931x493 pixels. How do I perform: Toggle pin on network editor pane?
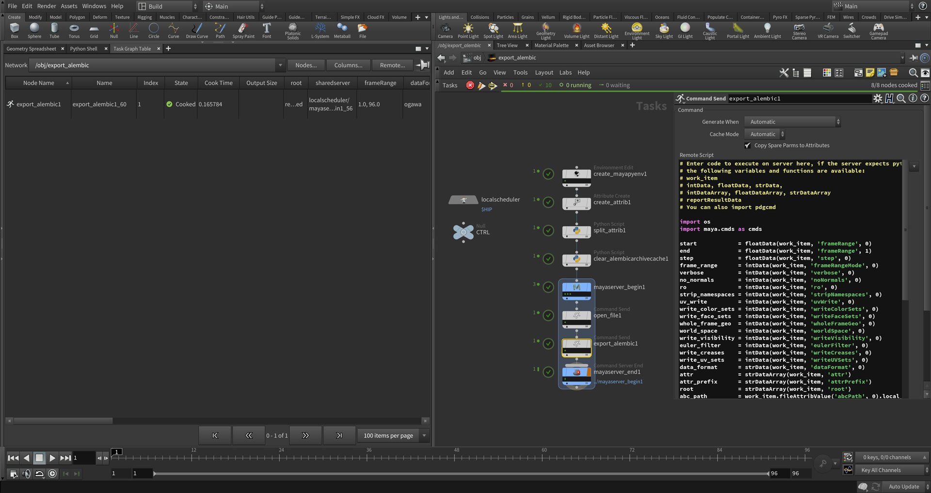[x=914, y=58]
